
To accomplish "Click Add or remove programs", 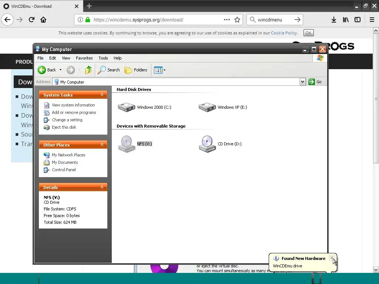I will pyautogui.click(x=74, y=112).
